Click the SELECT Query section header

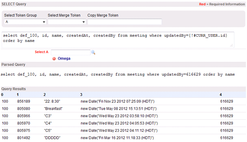[x=14, y=4]
